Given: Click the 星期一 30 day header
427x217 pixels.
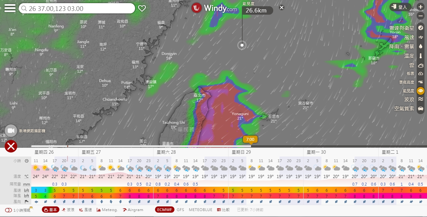Looking at the screenshot, I should point(316,152).
